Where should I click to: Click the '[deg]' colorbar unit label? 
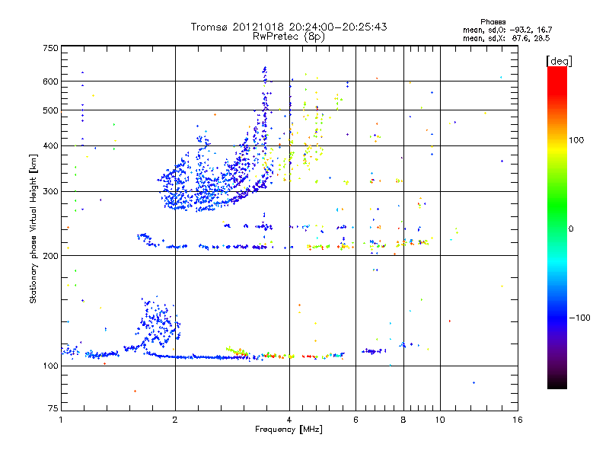click(559, 61)
